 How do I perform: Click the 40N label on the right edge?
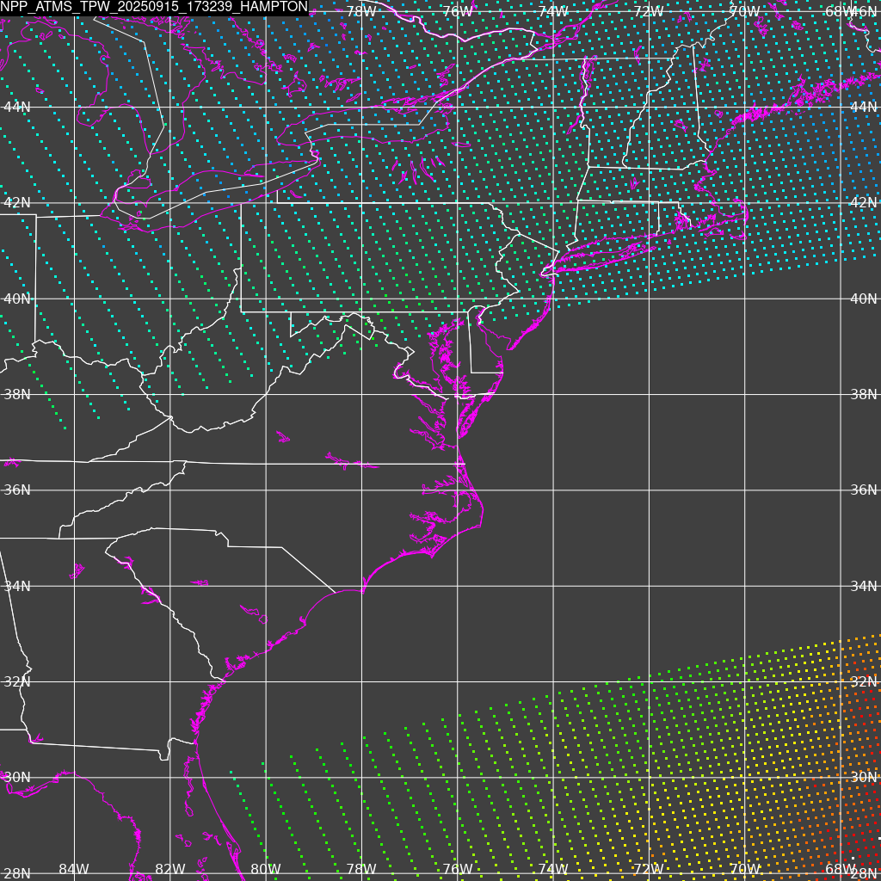pyautogui.click(x=864, y=299)
